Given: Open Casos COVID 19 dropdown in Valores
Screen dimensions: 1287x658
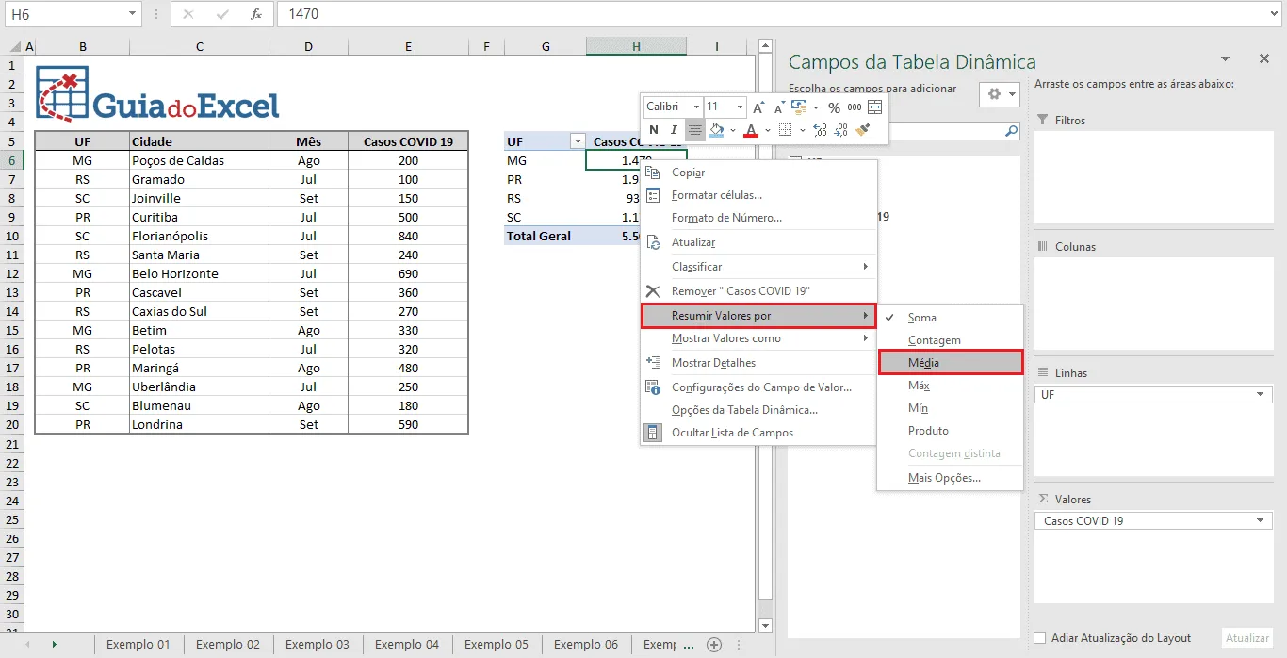Looking at the screenshot, I should pos(1261,520).
